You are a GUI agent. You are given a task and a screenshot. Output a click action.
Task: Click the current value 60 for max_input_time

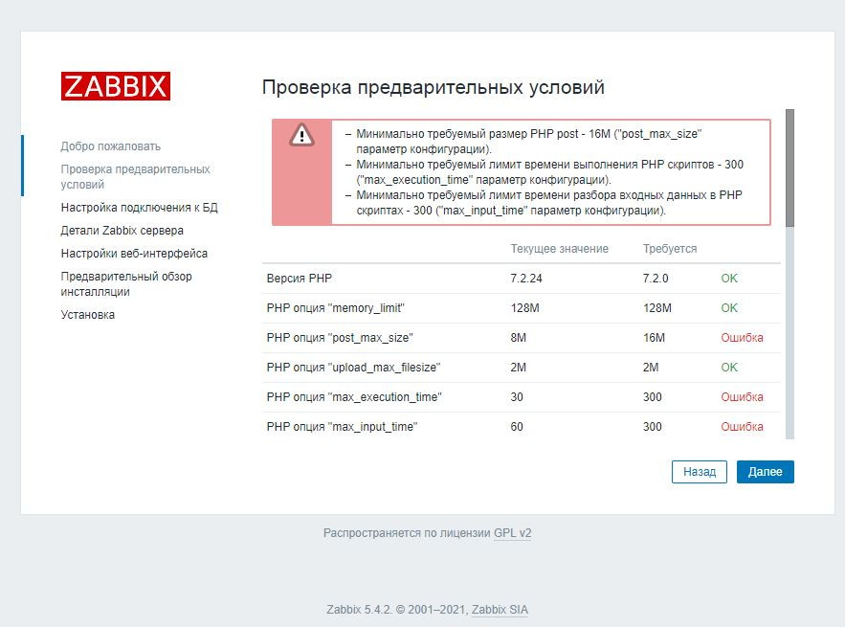(x=516, y=427)
